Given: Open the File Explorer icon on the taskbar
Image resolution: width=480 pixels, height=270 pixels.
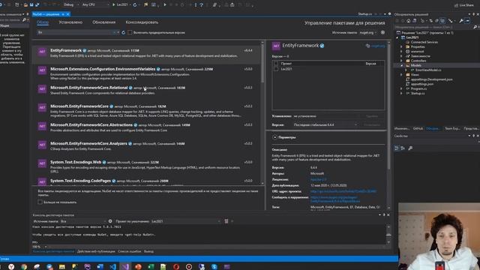Looking at the screenshot, I should (x=61, y=267).
